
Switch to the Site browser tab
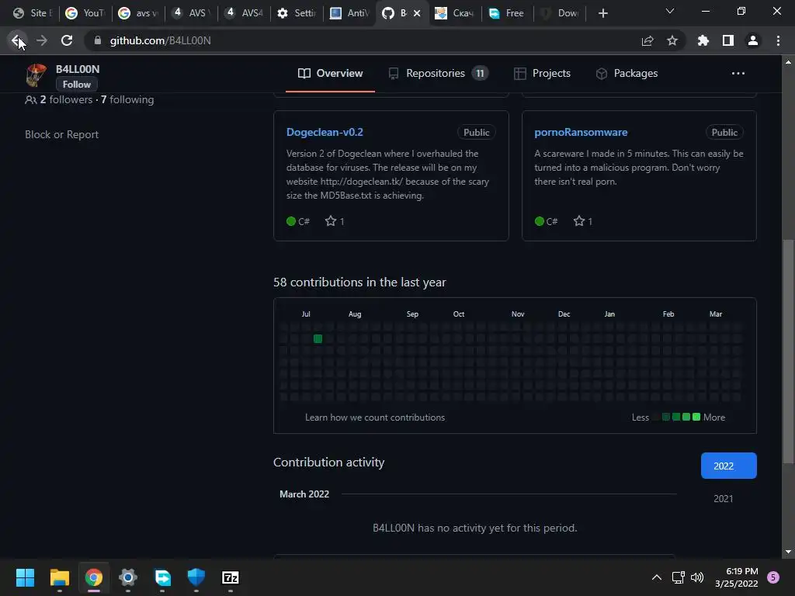click(x=33, y=13)
